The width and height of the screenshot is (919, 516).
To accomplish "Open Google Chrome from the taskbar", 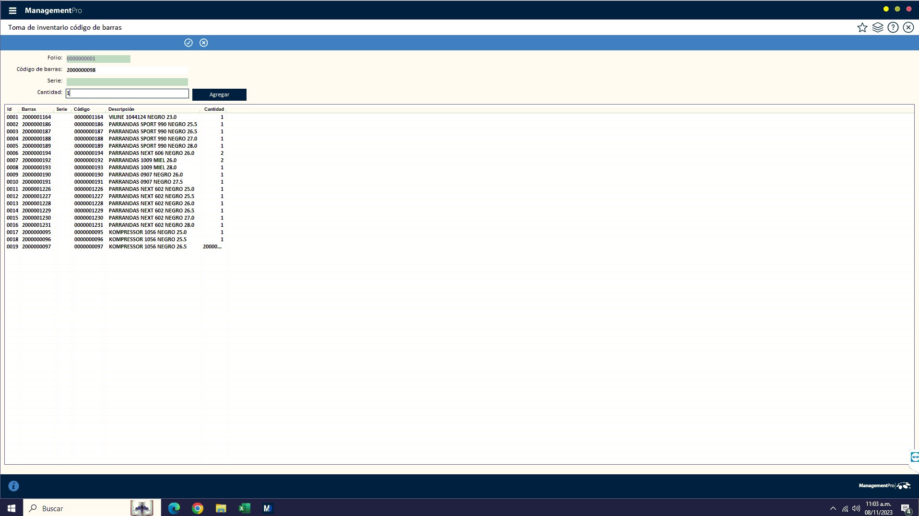I will pos(198,508).
